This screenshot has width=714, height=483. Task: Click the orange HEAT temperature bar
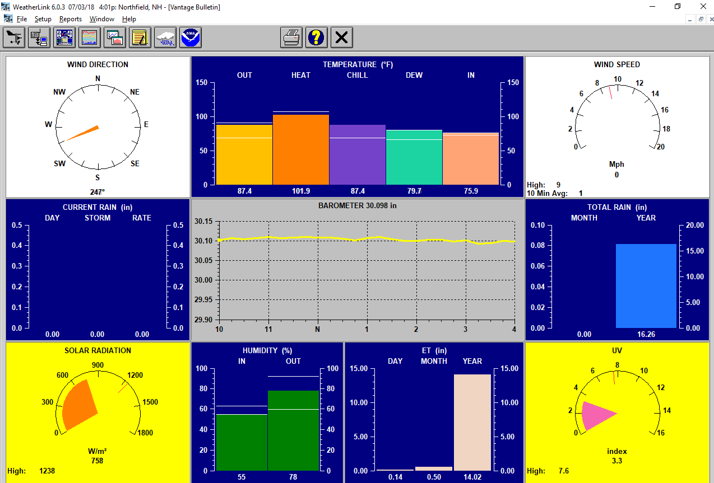pos(301,149)
